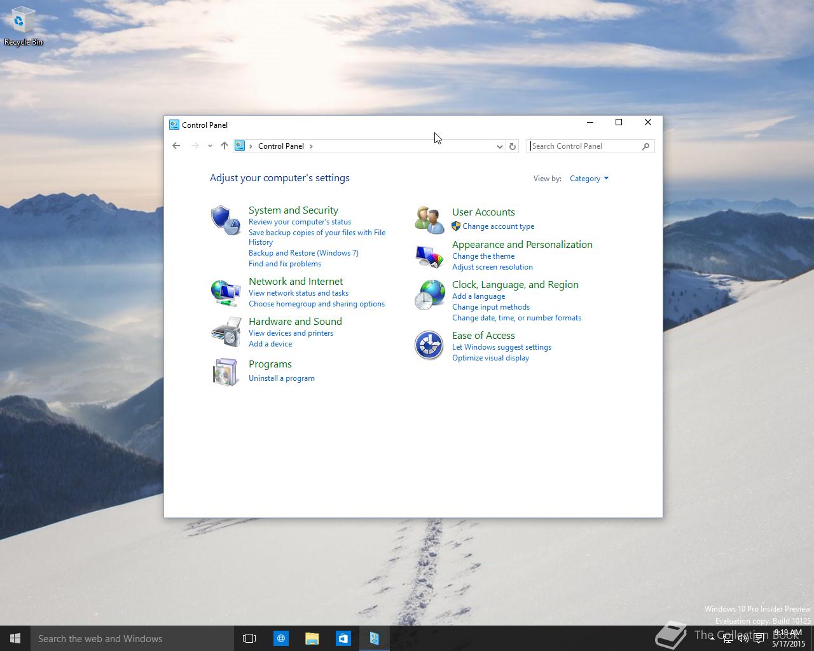Viewport: 814px width, 651px height.
Task: Open the Programs disc box icon
Action: pyautogui.click(x=226, y=372)
